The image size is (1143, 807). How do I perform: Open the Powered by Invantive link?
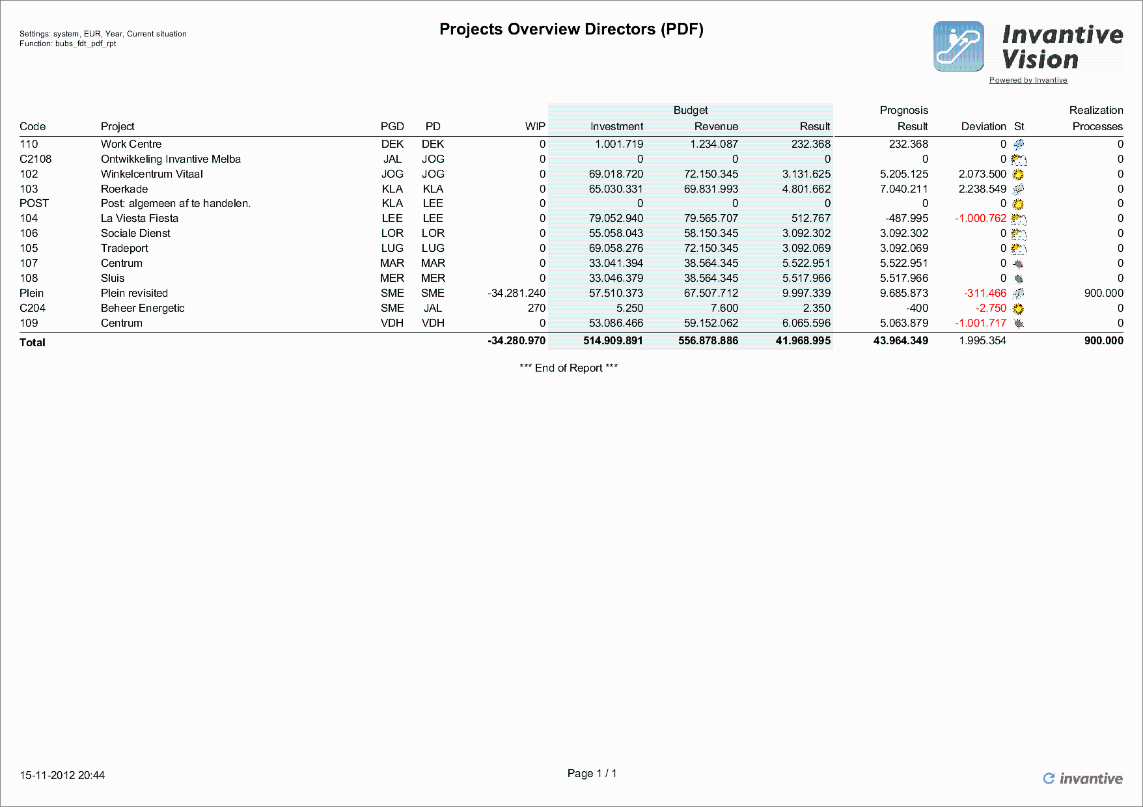coord(1028,80)
